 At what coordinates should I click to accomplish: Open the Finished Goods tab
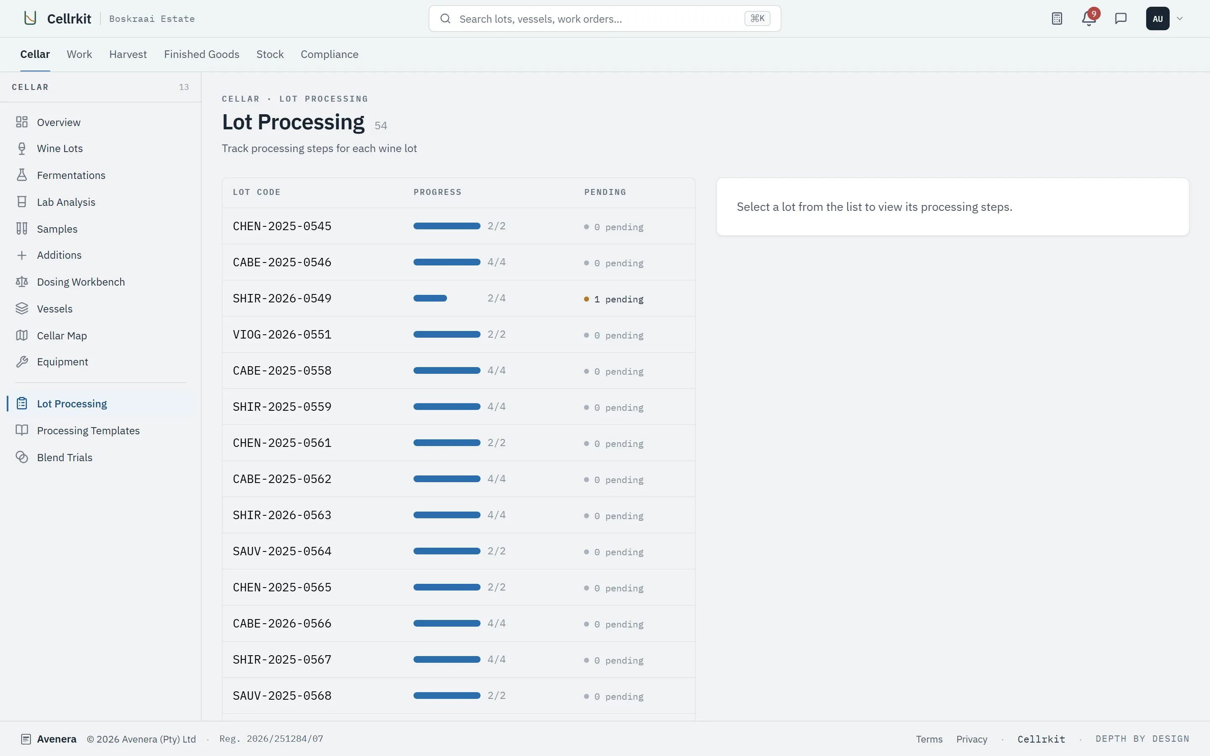click(x=202, y=54)
